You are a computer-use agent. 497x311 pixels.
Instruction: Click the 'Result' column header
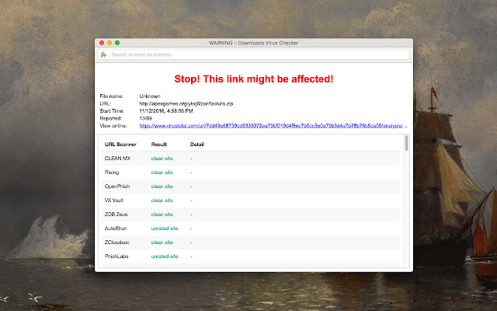click(x=159, y=145)
